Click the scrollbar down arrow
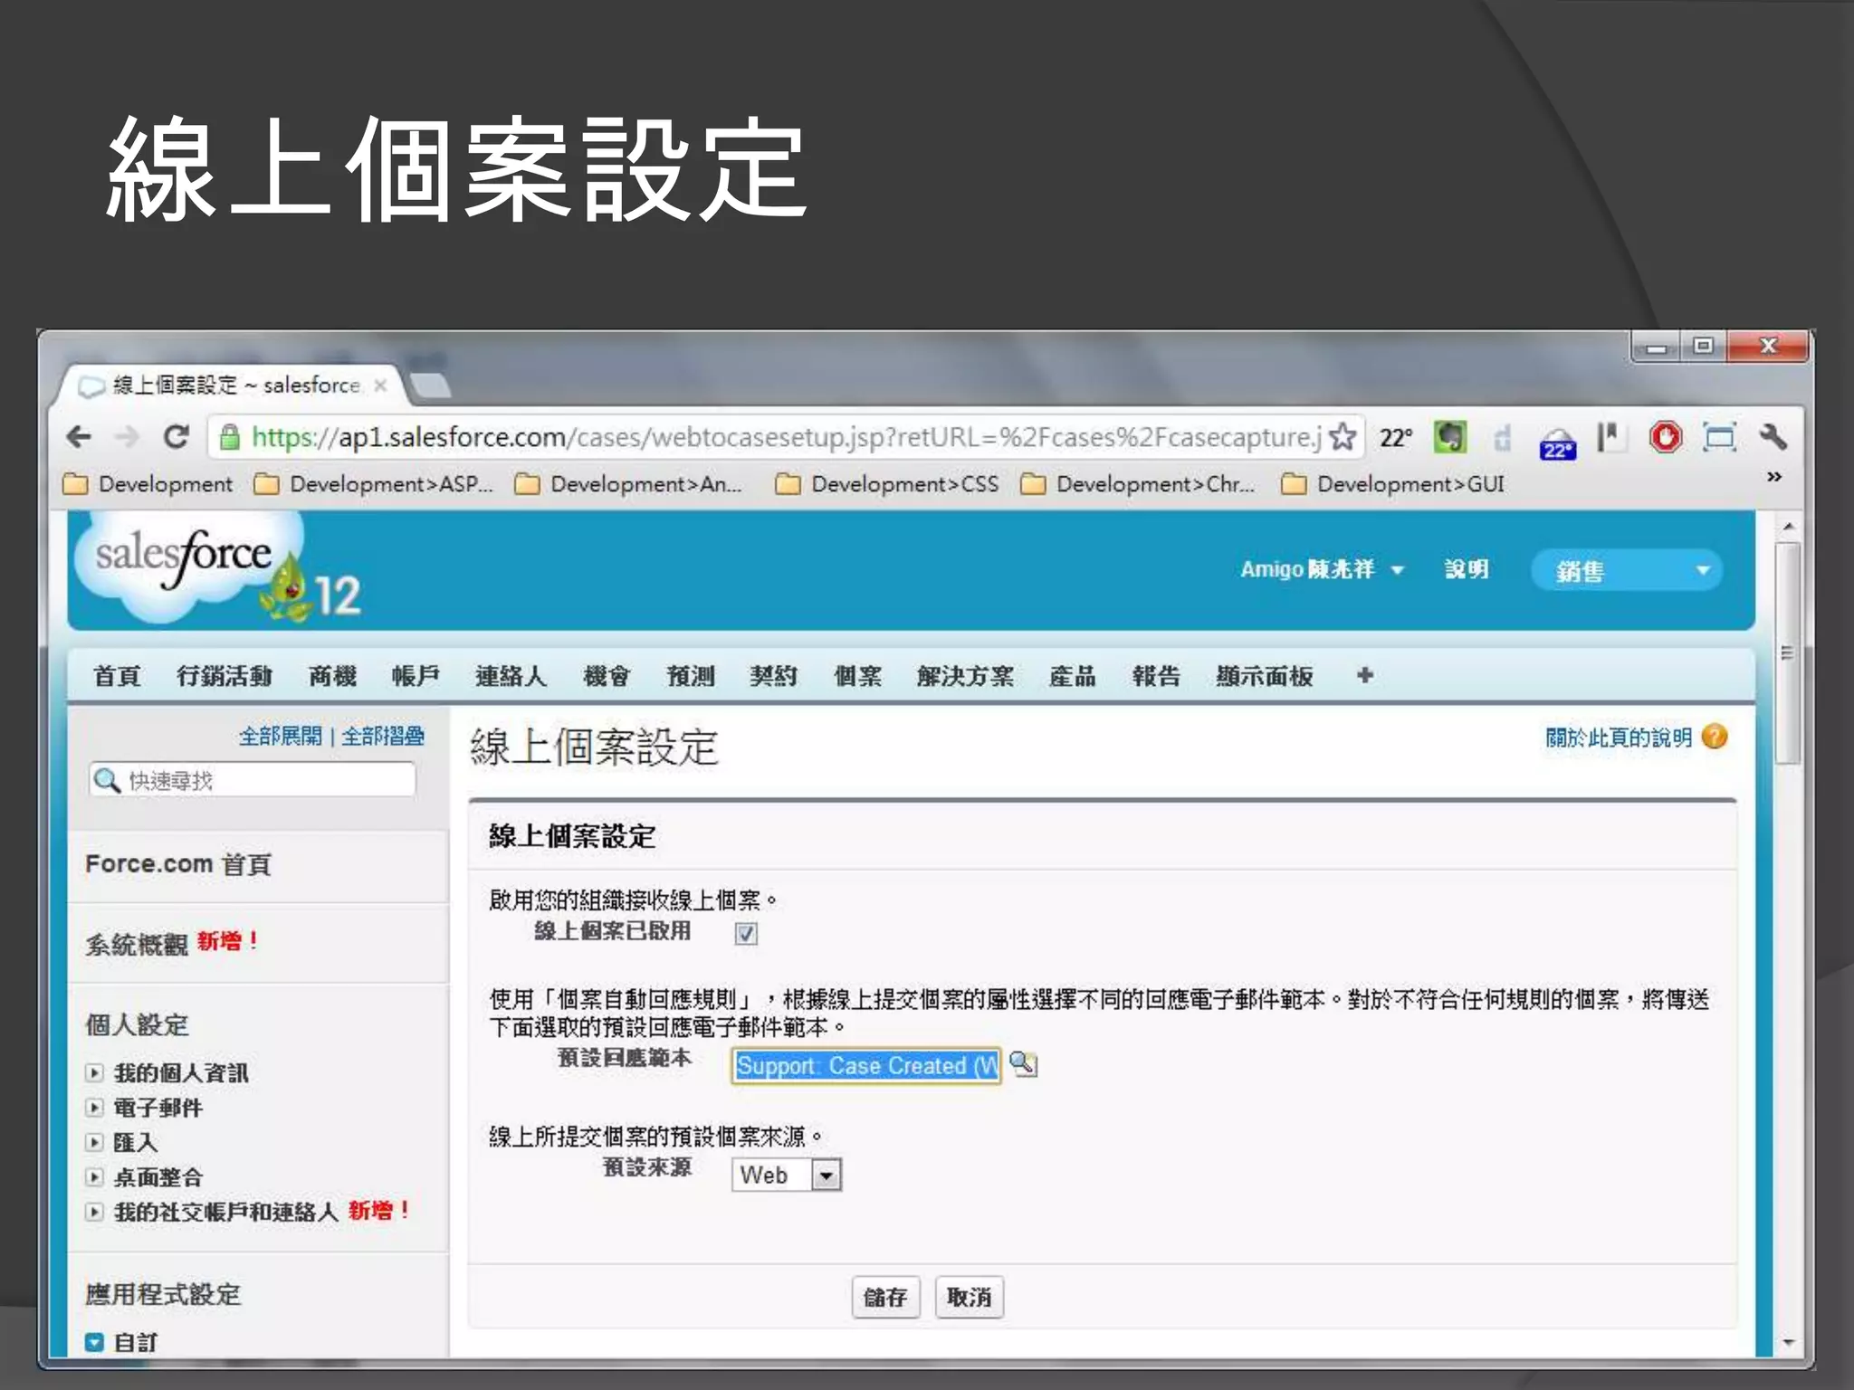The height and width of the screenshot is (1390, 1854). [x=1787, y=1342]
